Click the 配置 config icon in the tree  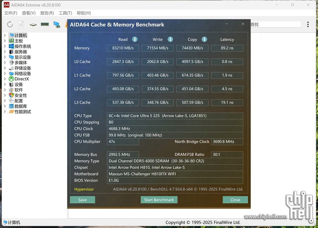coord(11,101)
